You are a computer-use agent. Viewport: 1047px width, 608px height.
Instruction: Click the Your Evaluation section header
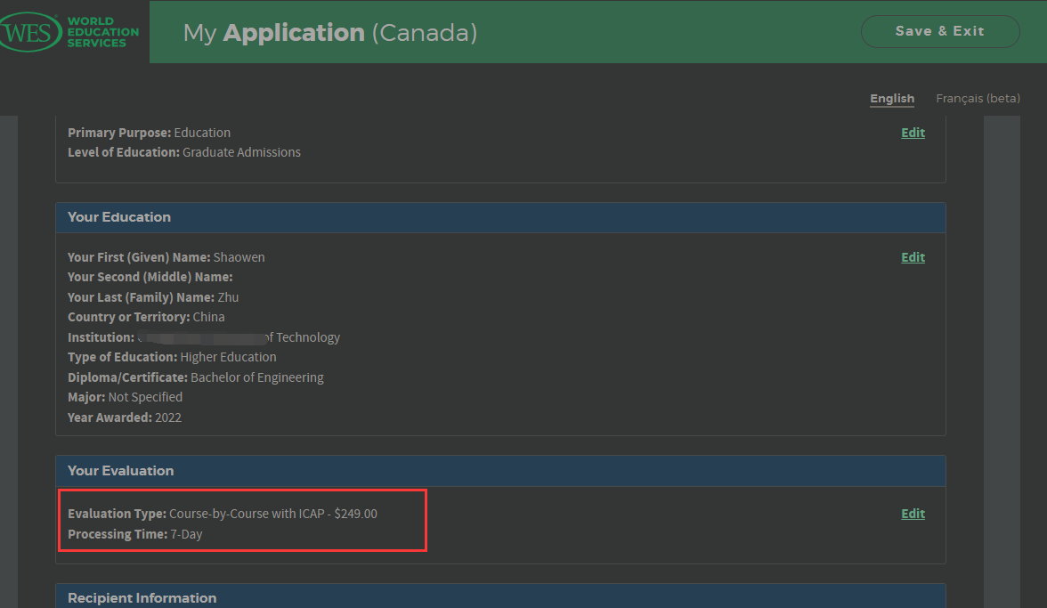[x=121, y=471]
